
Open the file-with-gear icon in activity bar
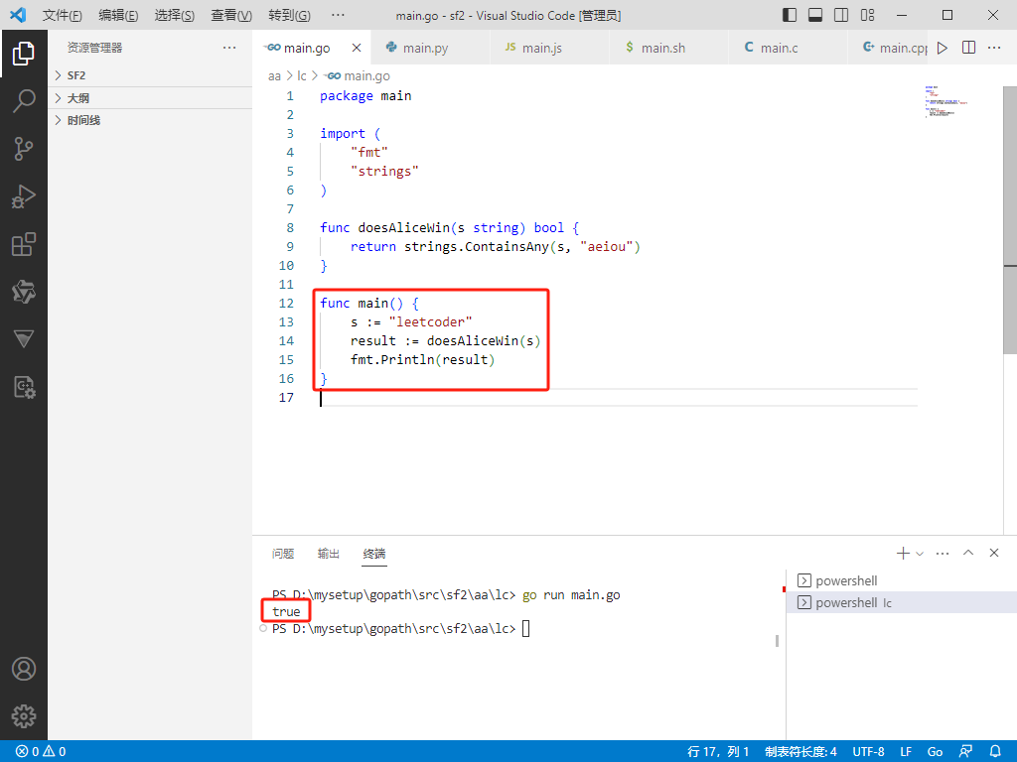pos(24,387)
